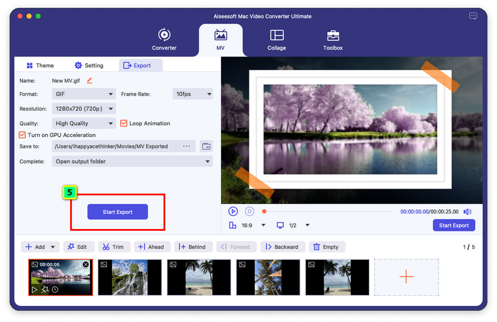497x322 pixels.
Task: Open the Collage section
Action: click(x=276, y=39)
